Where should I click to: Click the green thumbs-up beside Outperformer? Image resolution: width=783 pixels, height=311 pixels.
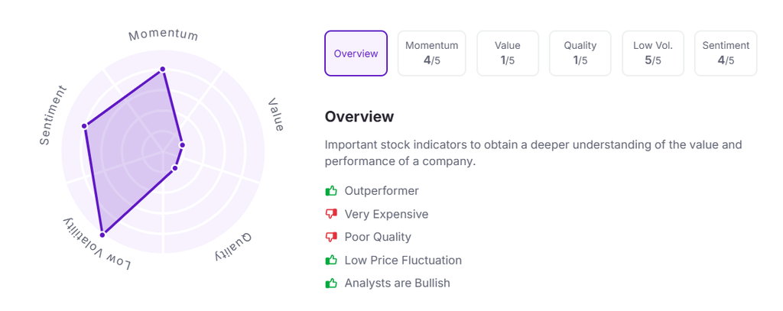click(x=331, y=191)
